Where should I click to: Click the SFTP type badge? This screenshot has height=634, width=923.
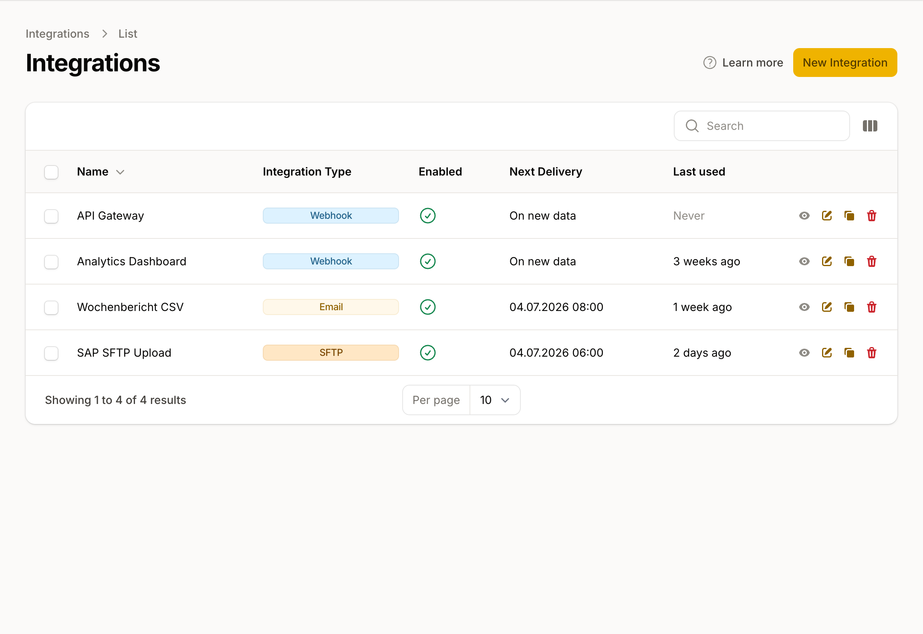(331, 353)
